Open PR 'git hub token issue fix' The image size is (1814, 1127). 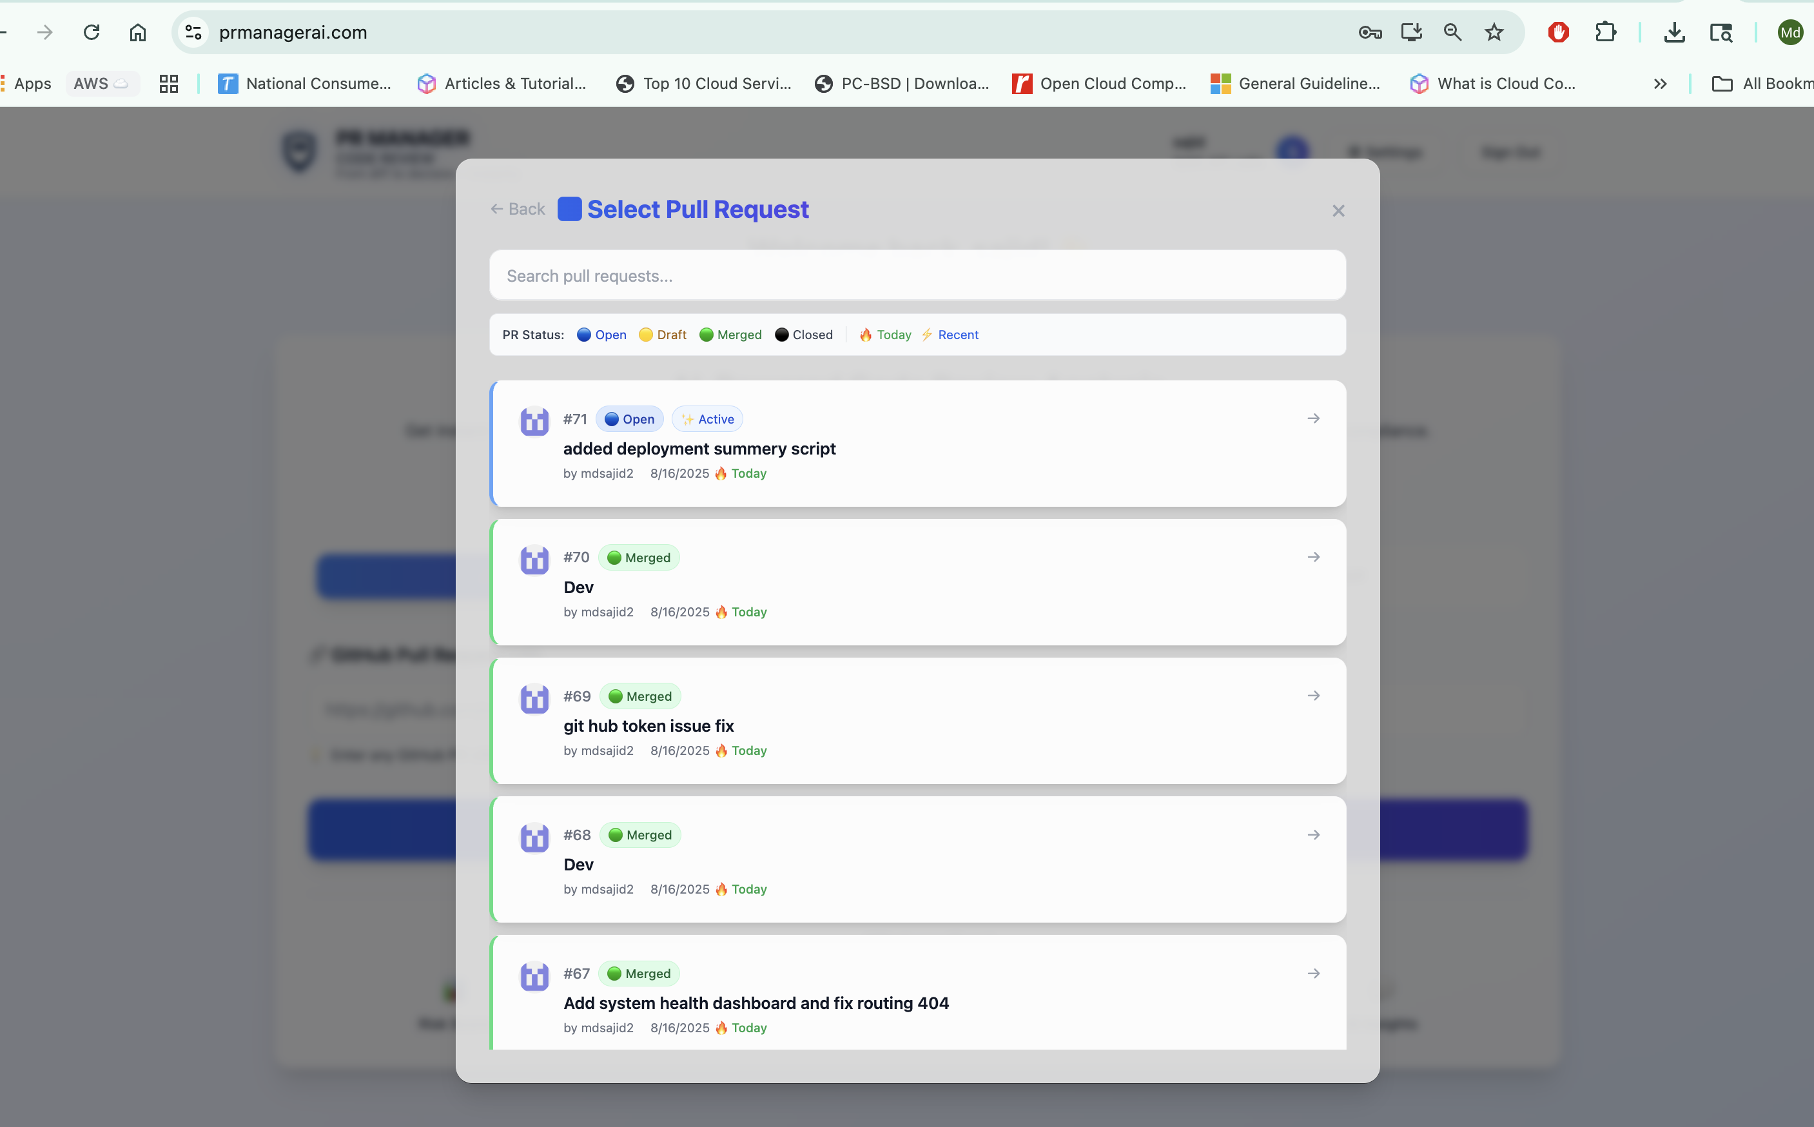tap(649, 726)
